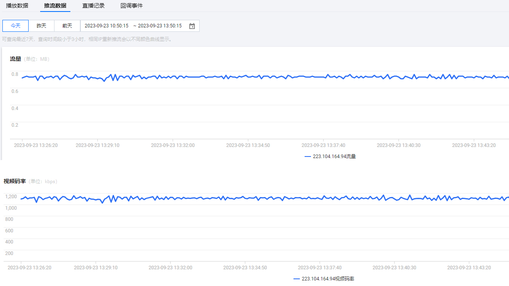Click the 视频码率 chart title
509x286 pixels.
point(15,182)
